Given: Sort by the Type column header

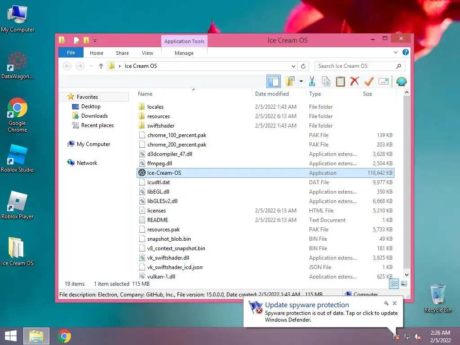Looking at the screenshot, I should (x=333, y=94).
